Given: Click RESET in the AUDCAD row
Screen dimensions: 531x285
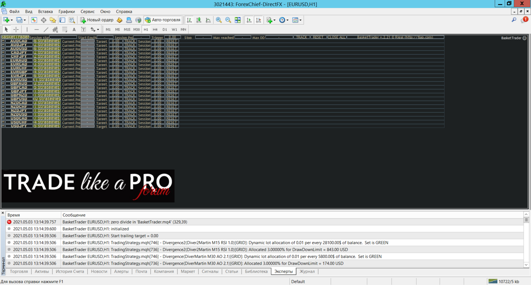Looking at the screenshot, I should [172, 41].
